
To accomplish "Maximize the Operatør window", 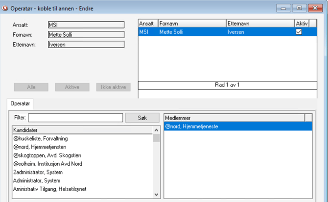I will [299, 8].
